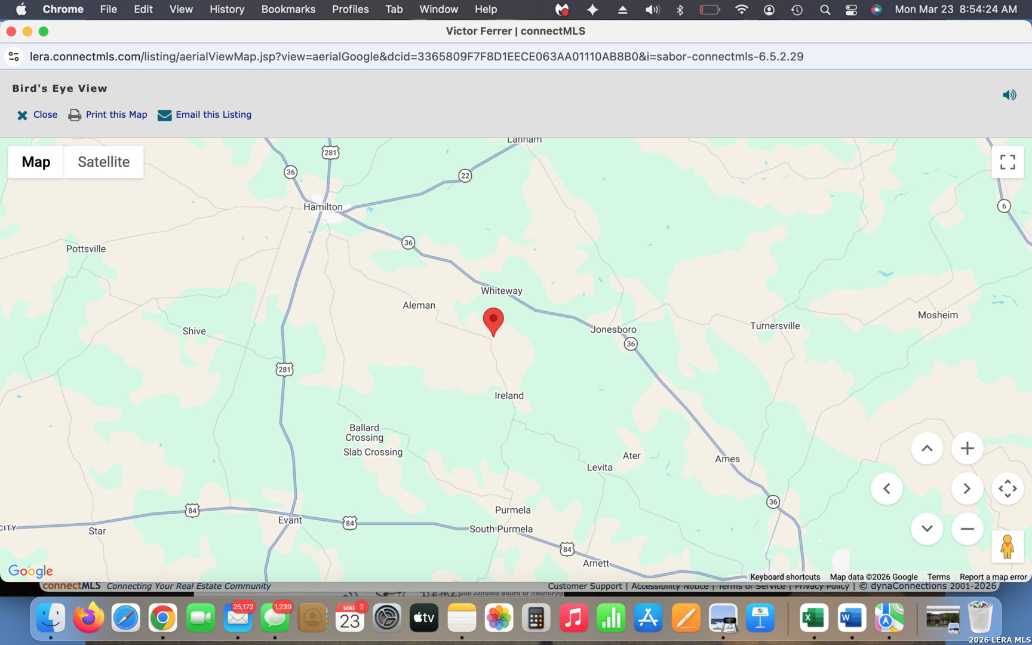
Task: Click Print this Map link
Action: tap(116, 115)
